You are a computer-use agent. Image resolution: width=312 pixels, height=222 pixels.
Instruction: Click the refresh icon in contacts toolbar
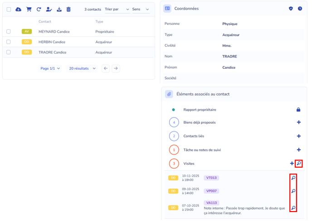tap(39, 9)
